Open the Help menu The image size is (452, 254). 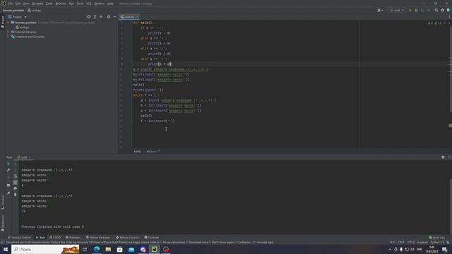point(110,4)
